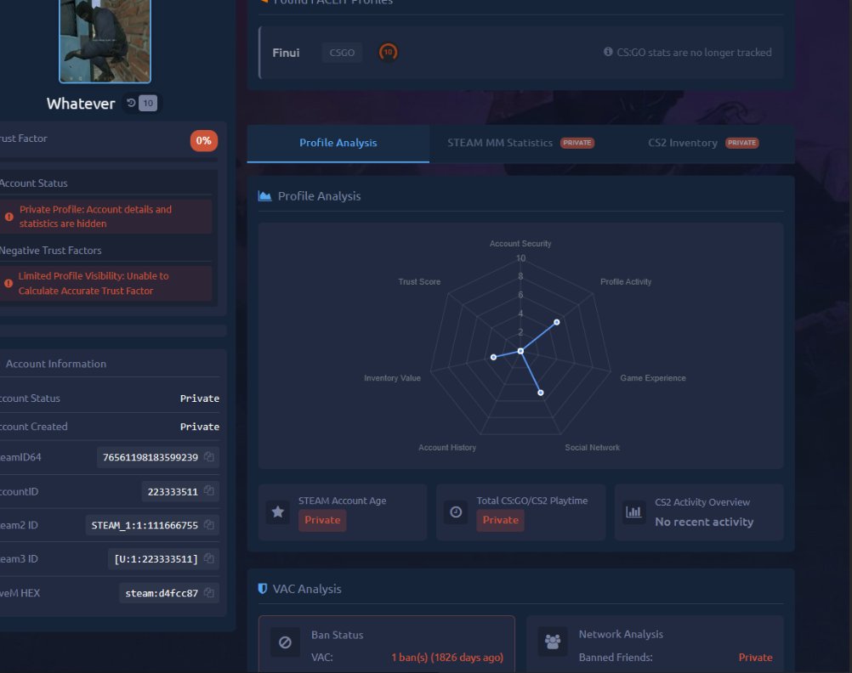The width and height of the screenshot is (852, 673).
Task: Click the bar chart icon for CS2 Activity
Action: (x=633, y=512)
